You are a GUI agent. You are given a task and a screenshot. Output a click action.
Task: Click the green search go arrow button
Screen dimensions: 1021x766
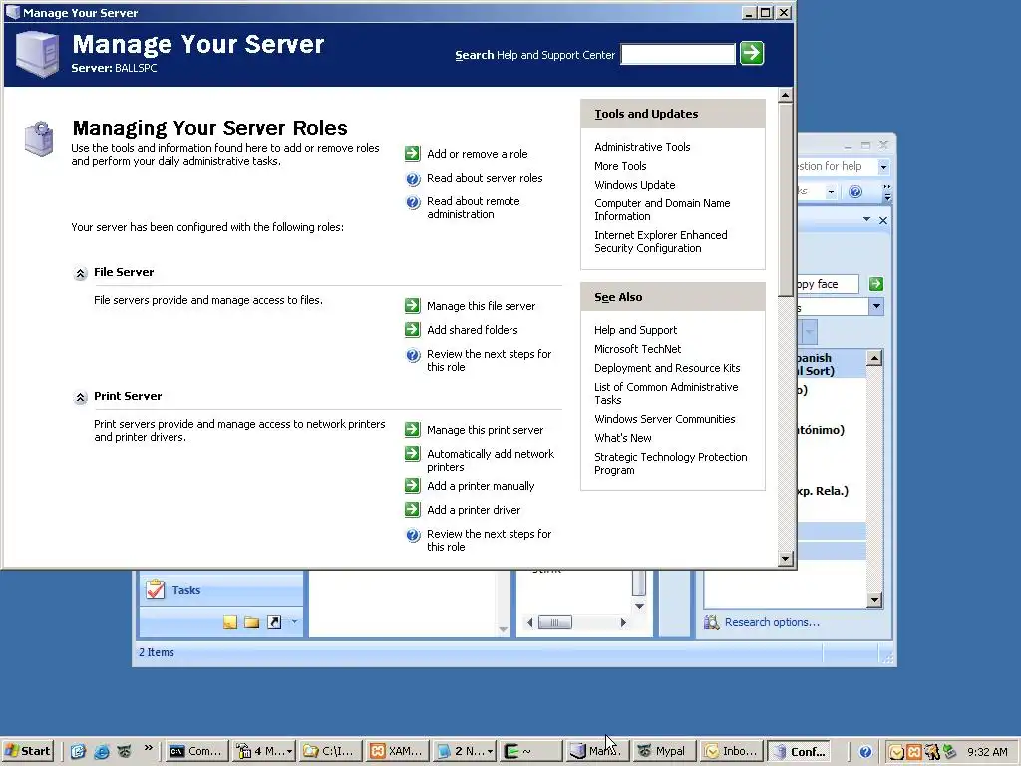(752, 54)
